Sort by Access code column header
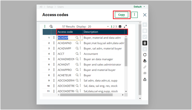This screenshot has width=192, height=110. 70,32
